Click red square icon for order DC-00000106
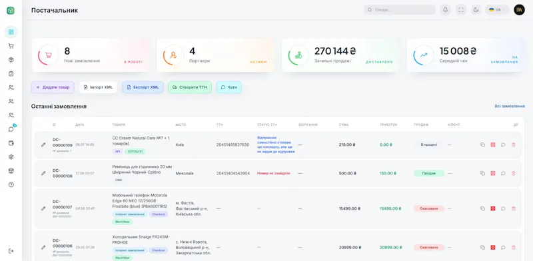 coord(492,248)
